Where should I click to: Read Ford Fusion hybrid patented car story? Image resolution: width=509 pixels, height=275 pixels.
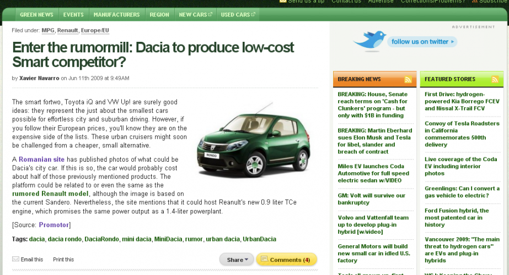click(x=457, y=217)
